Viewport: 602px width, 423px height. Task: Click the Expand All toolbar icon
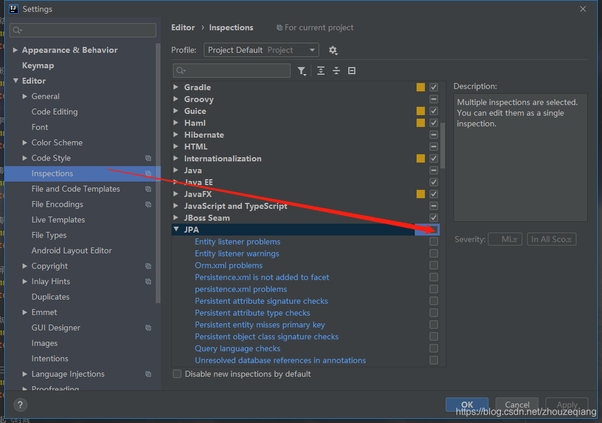click(x=320, y=71)
